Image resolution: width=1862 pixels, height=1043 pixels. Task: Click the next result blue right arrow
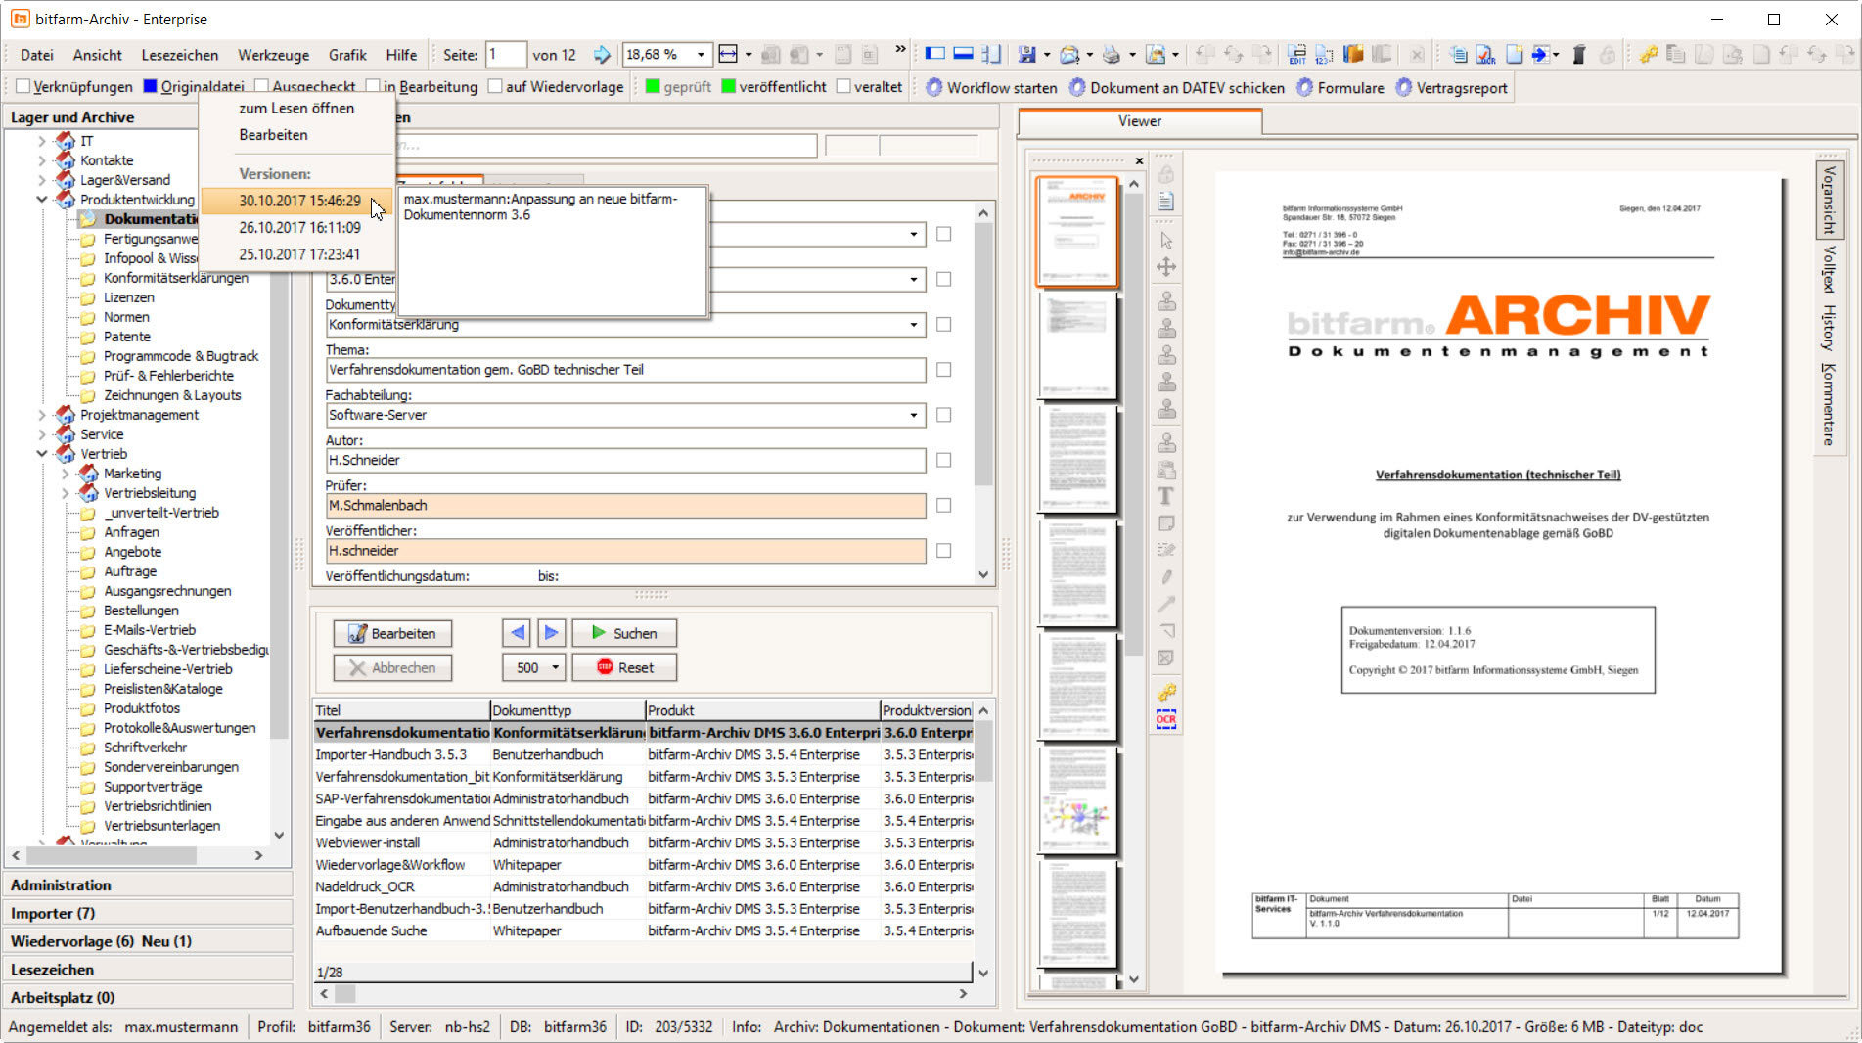(551, 633)
